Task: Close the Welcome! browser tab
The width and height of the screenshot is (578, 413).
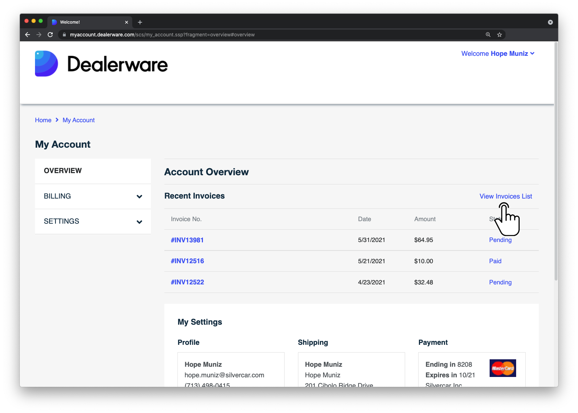Action: click(127, 22)
